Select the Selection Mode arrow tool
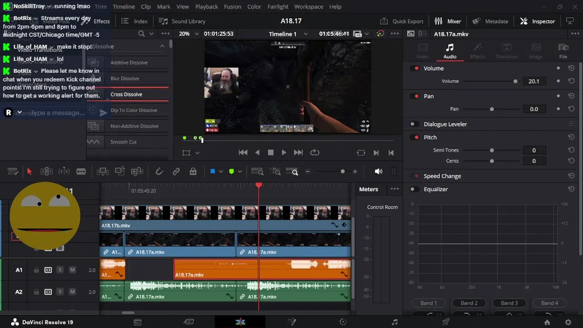The height and width of the screenshot is (328, 583). [x=30, y=171]
